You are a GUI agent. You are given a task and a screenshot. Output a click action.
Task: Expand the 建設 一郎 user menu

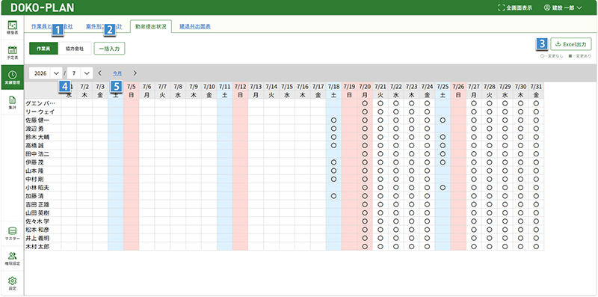click(x=564, y=7)
